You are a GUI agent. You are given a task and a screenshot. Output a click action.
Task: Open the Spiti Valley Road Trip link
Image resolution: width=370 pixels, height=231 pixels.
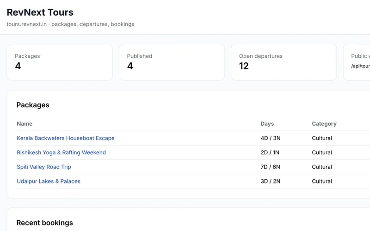[x=44, y=167]
